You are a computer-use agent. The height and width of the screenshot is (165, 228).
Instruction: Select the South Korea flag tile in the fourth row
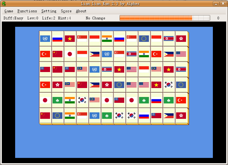click(x=169, y=85)
